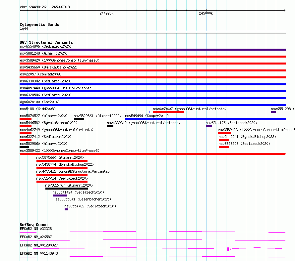295x261 pixels.
Task: Select nsv6541424 (Sedlazeck2020) label
Action: pos(78,192)
